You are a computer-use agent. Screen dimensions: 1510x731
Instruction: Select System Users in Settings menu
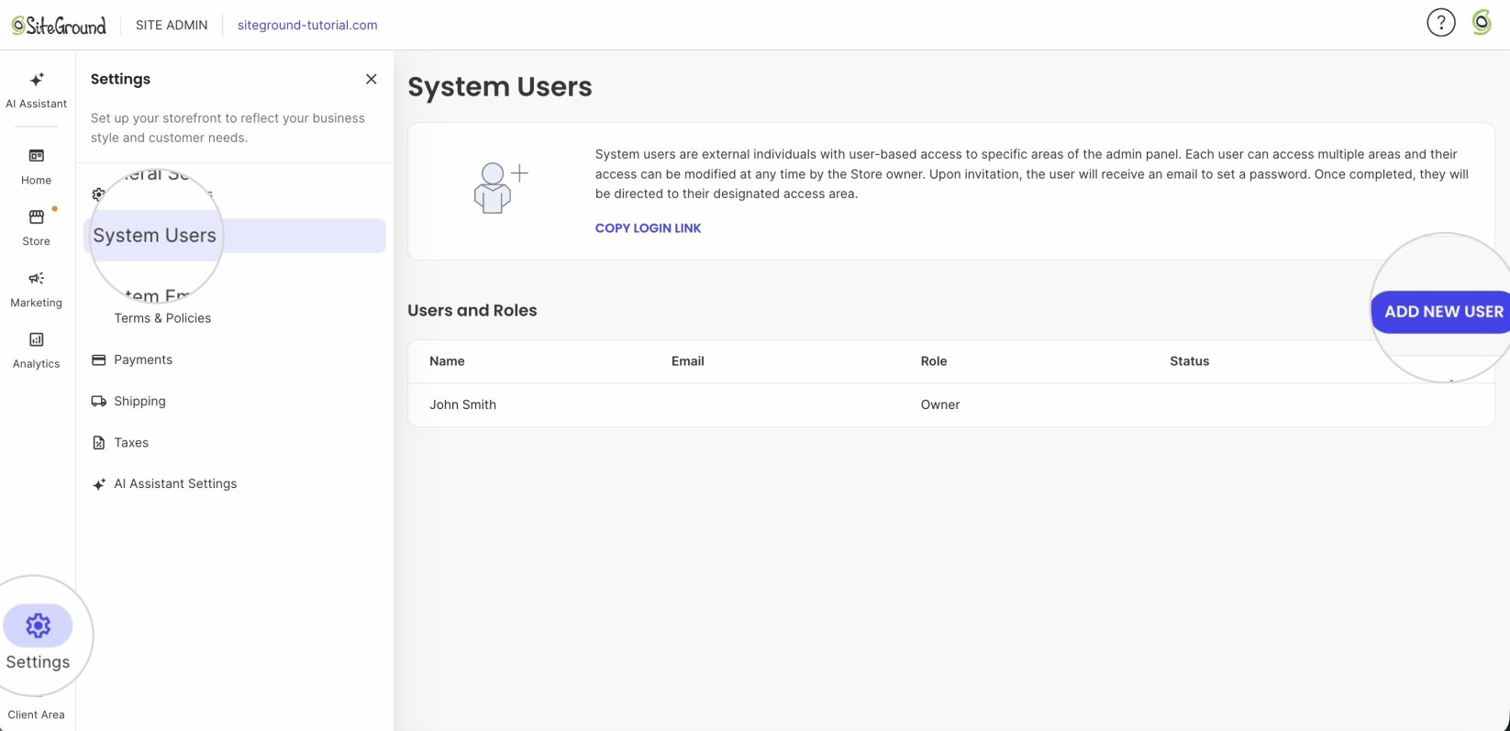coord(235,236)
